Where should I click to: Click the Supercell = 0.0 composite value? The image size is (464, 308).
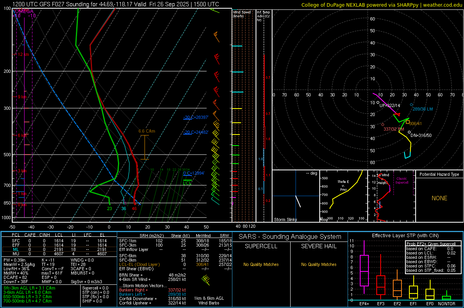pos(95,288)
